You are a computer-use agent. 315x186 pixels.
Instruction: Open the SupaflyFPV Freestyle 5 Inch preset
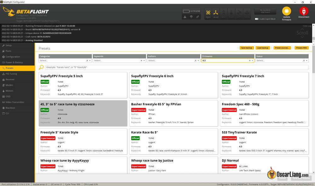[x=83, y=85]
